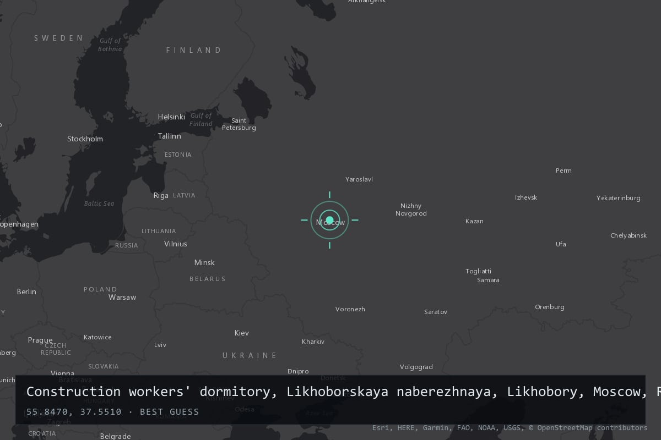Select the Baltic Sea label
Screen dimensions: 661x440
pos(99,204)
